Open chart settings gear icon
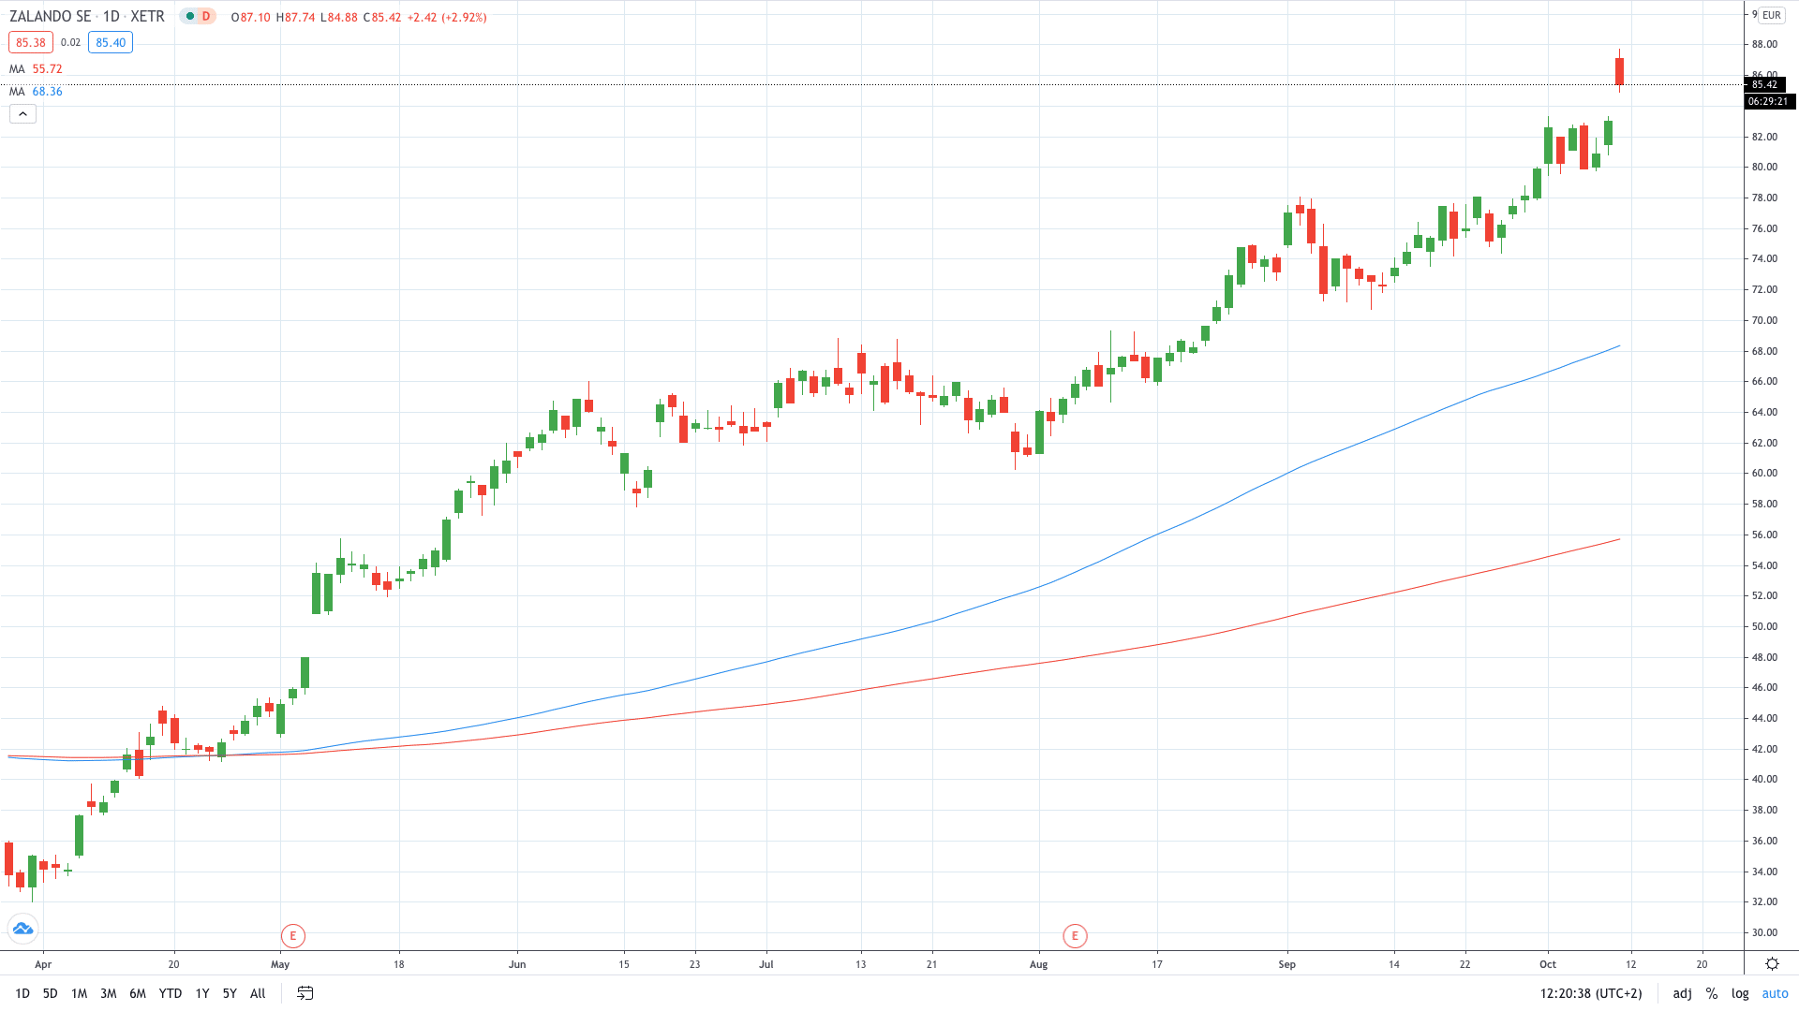The height and width of the screenshot is (1011, 1799). 1772,963
